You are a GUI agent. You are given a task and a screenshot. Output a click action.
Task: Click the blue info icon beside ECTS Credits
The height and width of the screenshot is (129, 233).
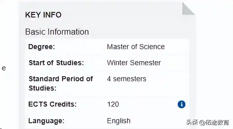click(x=181, y=104)
